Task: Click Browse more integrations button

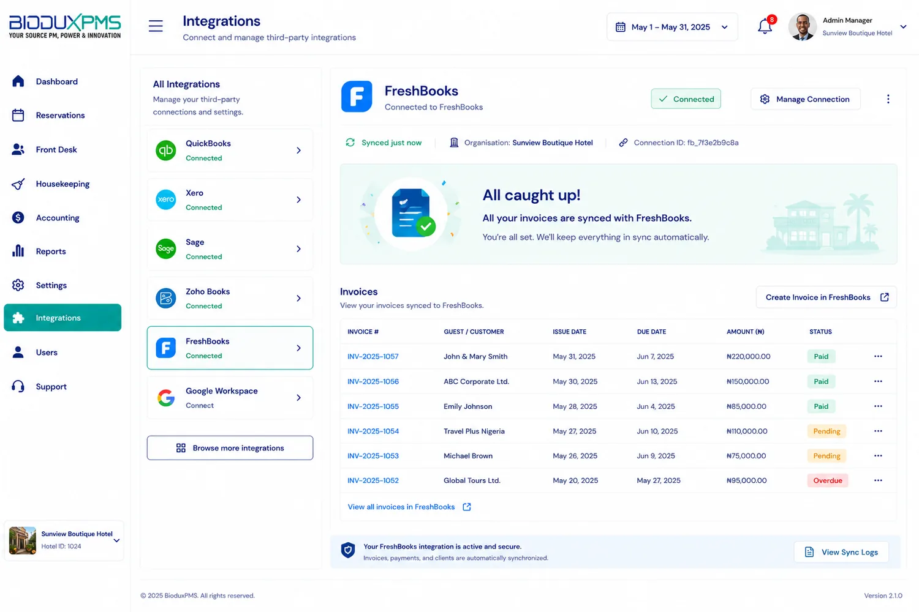Action: tap(230, 448)
